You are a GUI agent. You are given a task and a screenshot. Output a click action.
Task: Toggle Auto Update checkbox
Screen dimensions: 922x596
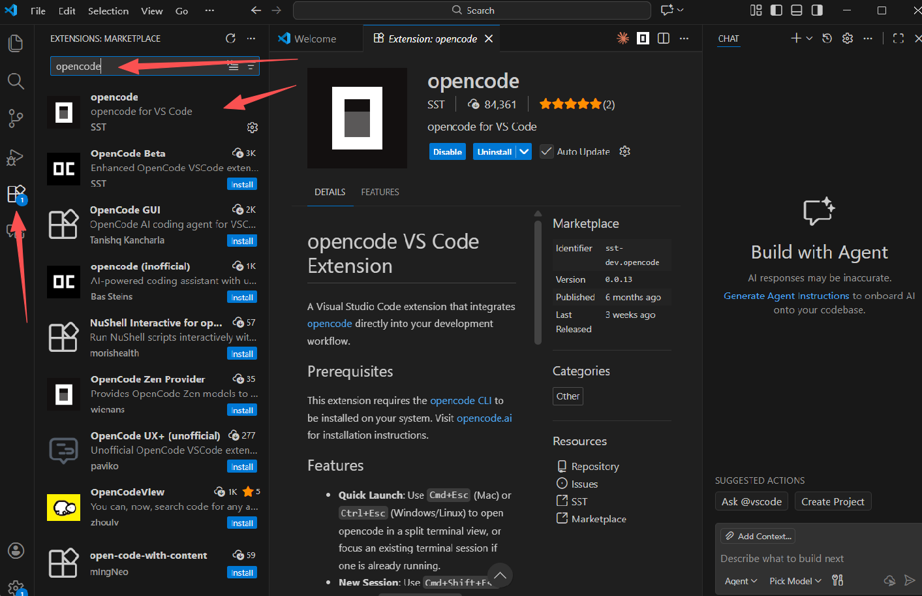tap(547, 151)
